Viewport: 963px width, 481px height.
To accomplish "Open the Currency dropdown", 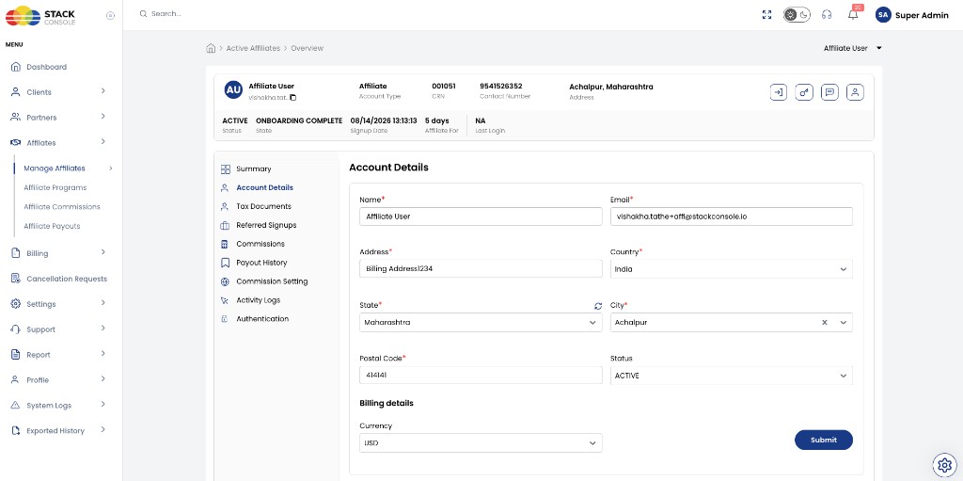I will (481, 442).
